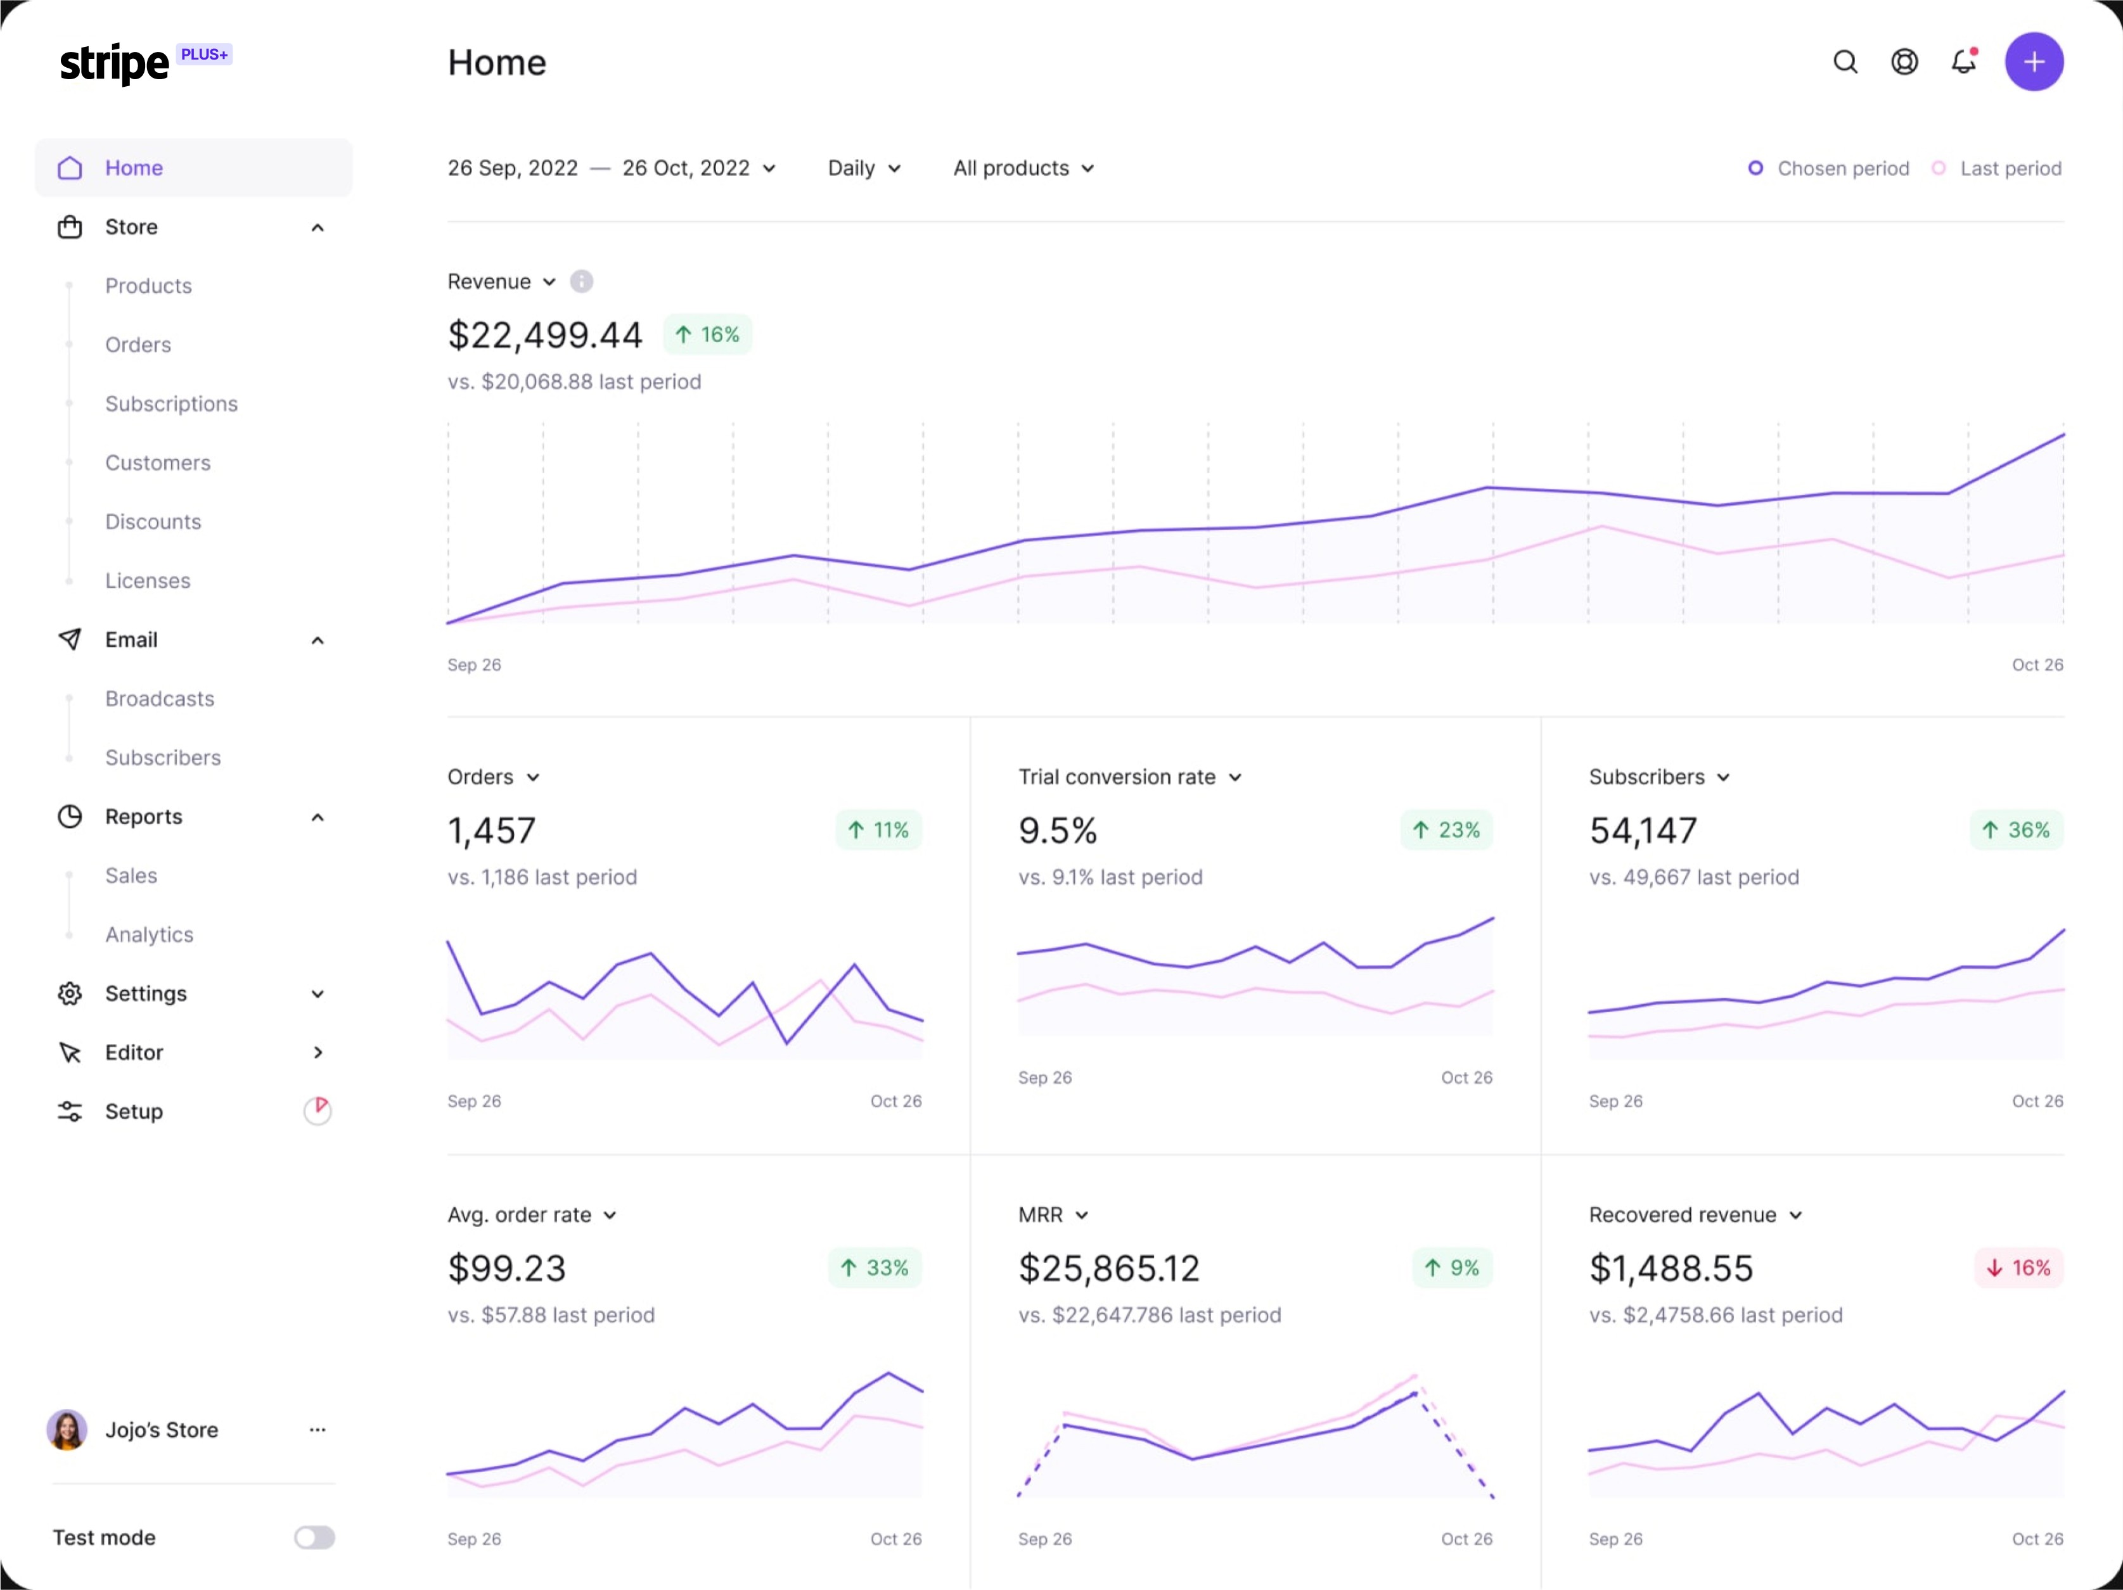The height and width of the screenshot is (1590, 2123).
Task: Collapse the Reports section chevron
Action: coord(317,817)
